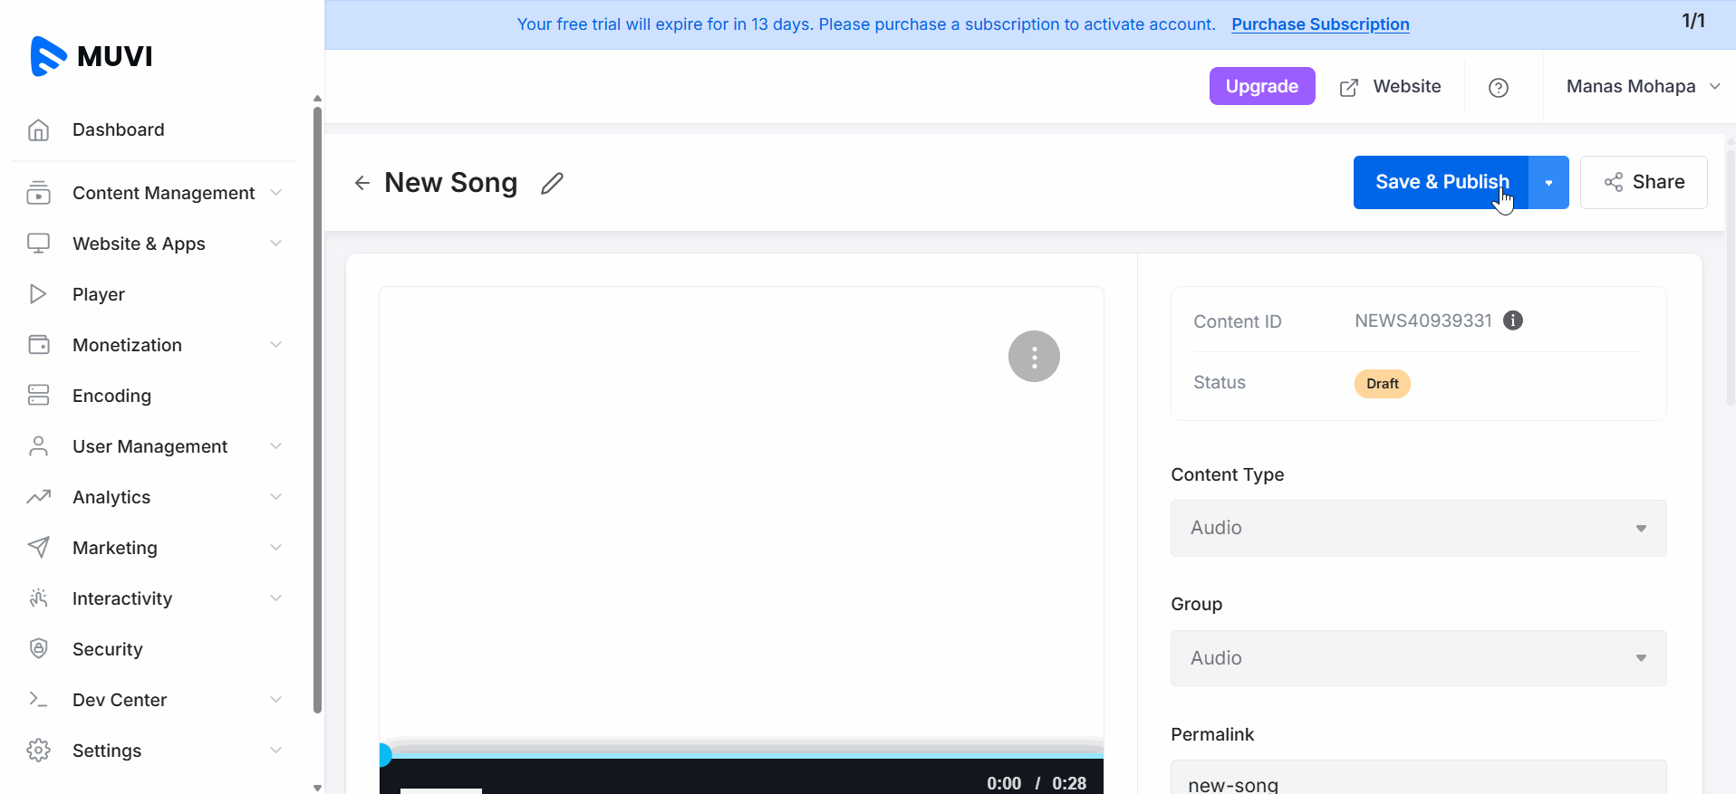Open the three-dot menu on the player
Viewport: 1736px width, 794px height.
pos(1034,357)
